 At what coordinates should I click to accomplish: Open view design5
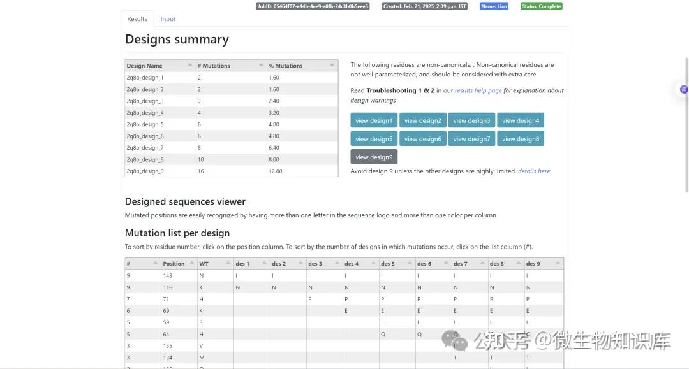click(374, 138)
